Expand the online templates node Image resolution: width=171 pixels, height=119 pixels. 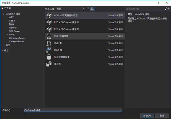[2, 50]
